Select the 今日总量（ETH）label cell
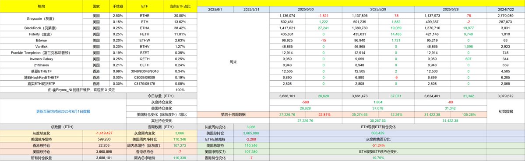Viewport: 525px width, 161px height. (162, 96)
